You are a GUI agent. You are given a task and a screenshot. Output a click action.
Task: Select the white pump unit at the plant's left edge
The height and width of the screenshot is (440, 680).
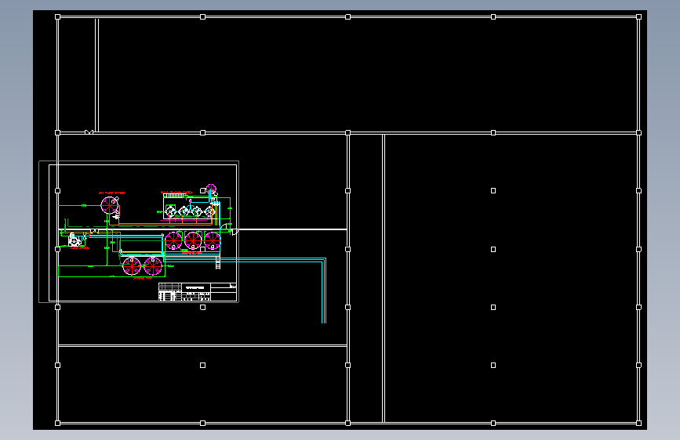[75, 240]
